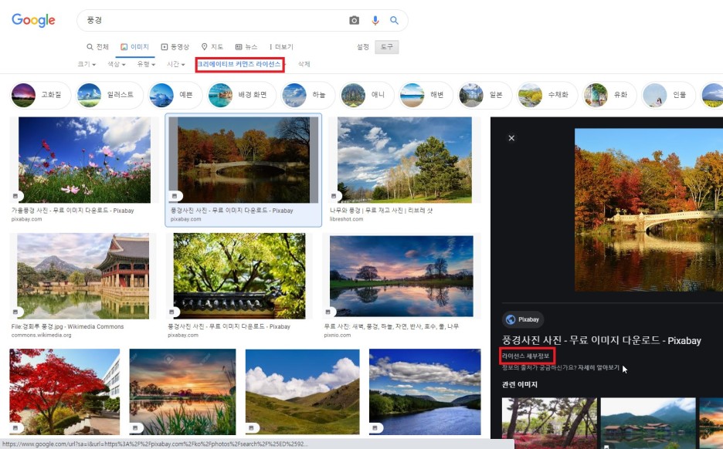
Task: Open the green leaves roof tile image
Action: point(239,276)
